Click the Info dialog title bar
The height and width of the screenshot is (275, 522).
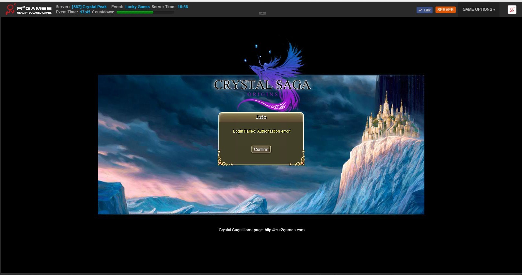[261, 117]
